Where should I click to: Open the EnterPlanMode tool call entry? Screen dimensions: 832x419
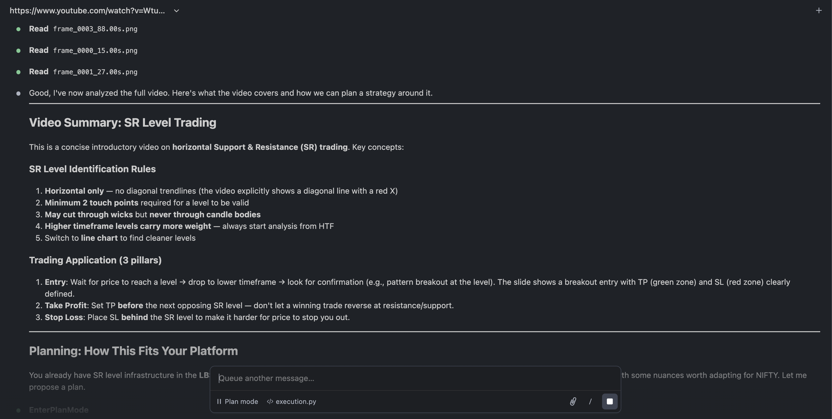pyautogui.click(x=59, y=410)
